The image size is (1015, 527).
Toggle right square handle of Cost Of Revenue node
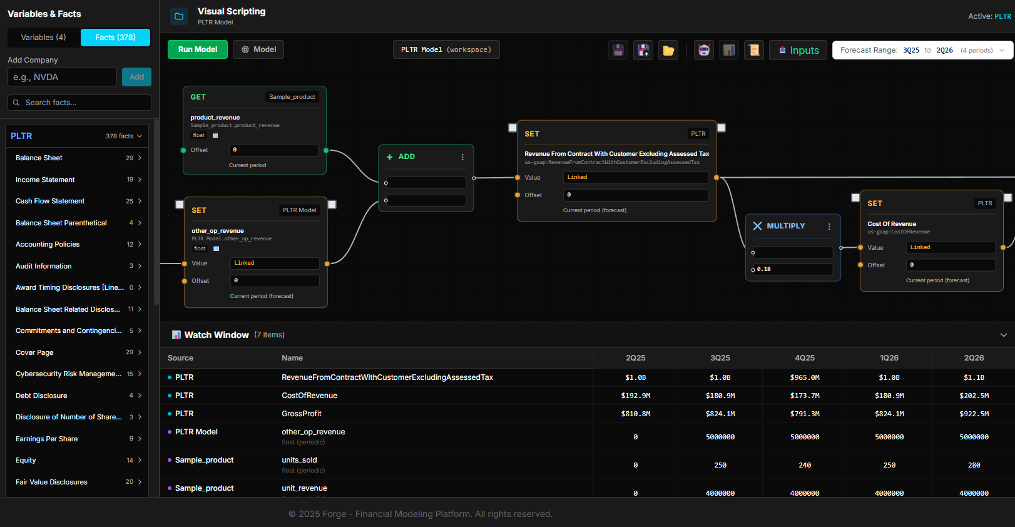pyautogui.click(x=1008, y=198)
